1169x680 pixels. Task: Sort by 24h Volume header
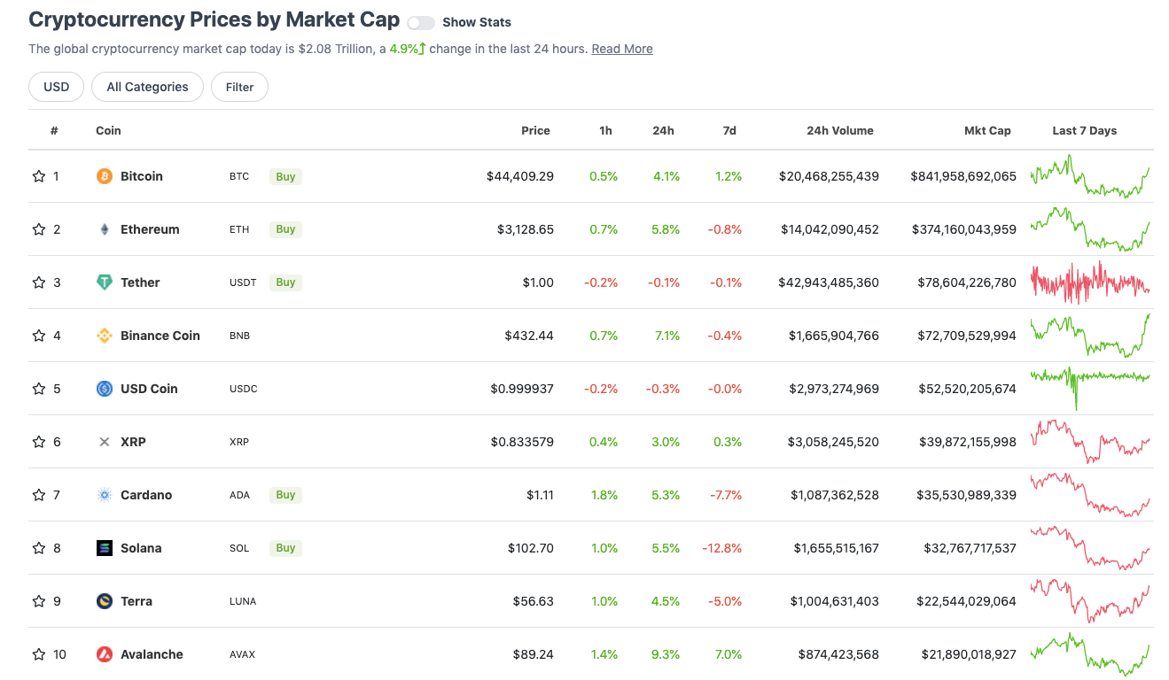click(840, 130)
